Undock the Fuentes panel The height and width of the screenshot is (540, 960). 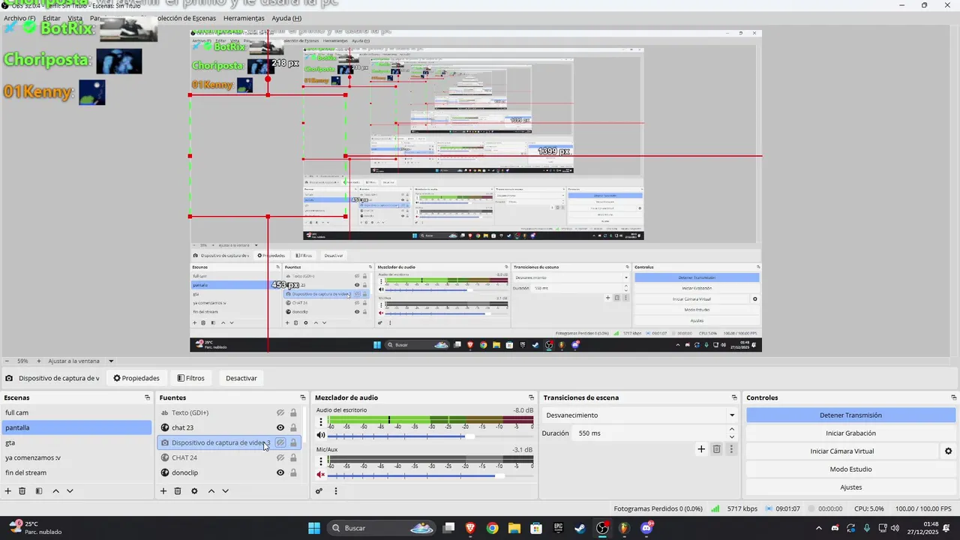click(x=303, y=397)
